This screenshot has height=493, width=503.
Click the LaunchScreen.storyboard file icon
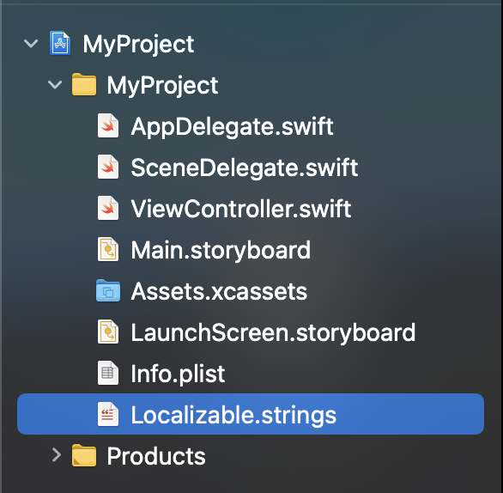click(108, 332)
